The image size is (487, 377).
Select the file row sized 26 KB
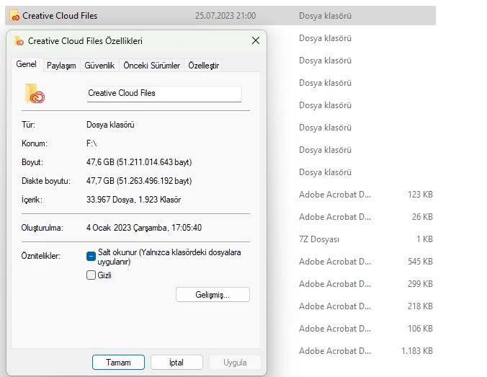[366, 217]
